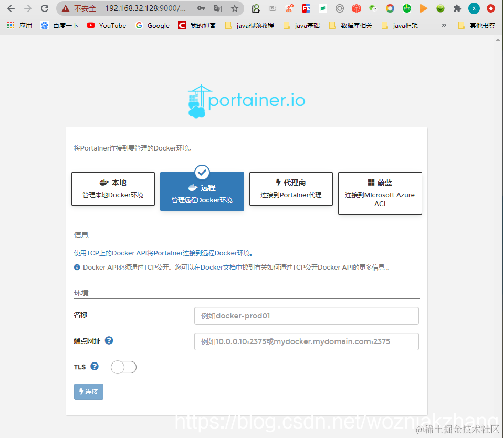Show hidden bookmarks with the chevron
This screenshot has height=438, width=503.
[444, 25]
